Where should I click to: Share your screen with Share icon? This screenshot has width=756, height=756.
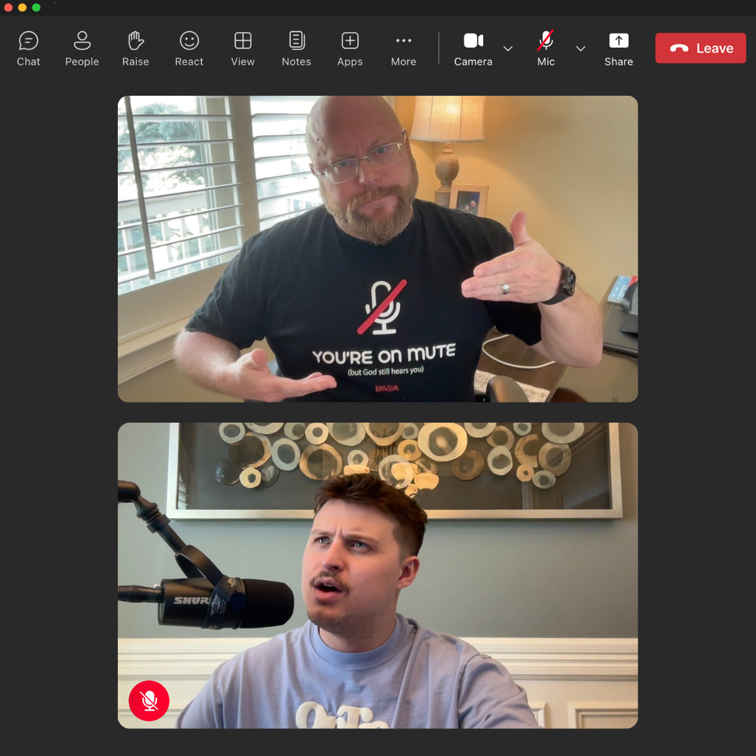click(618, 49)
